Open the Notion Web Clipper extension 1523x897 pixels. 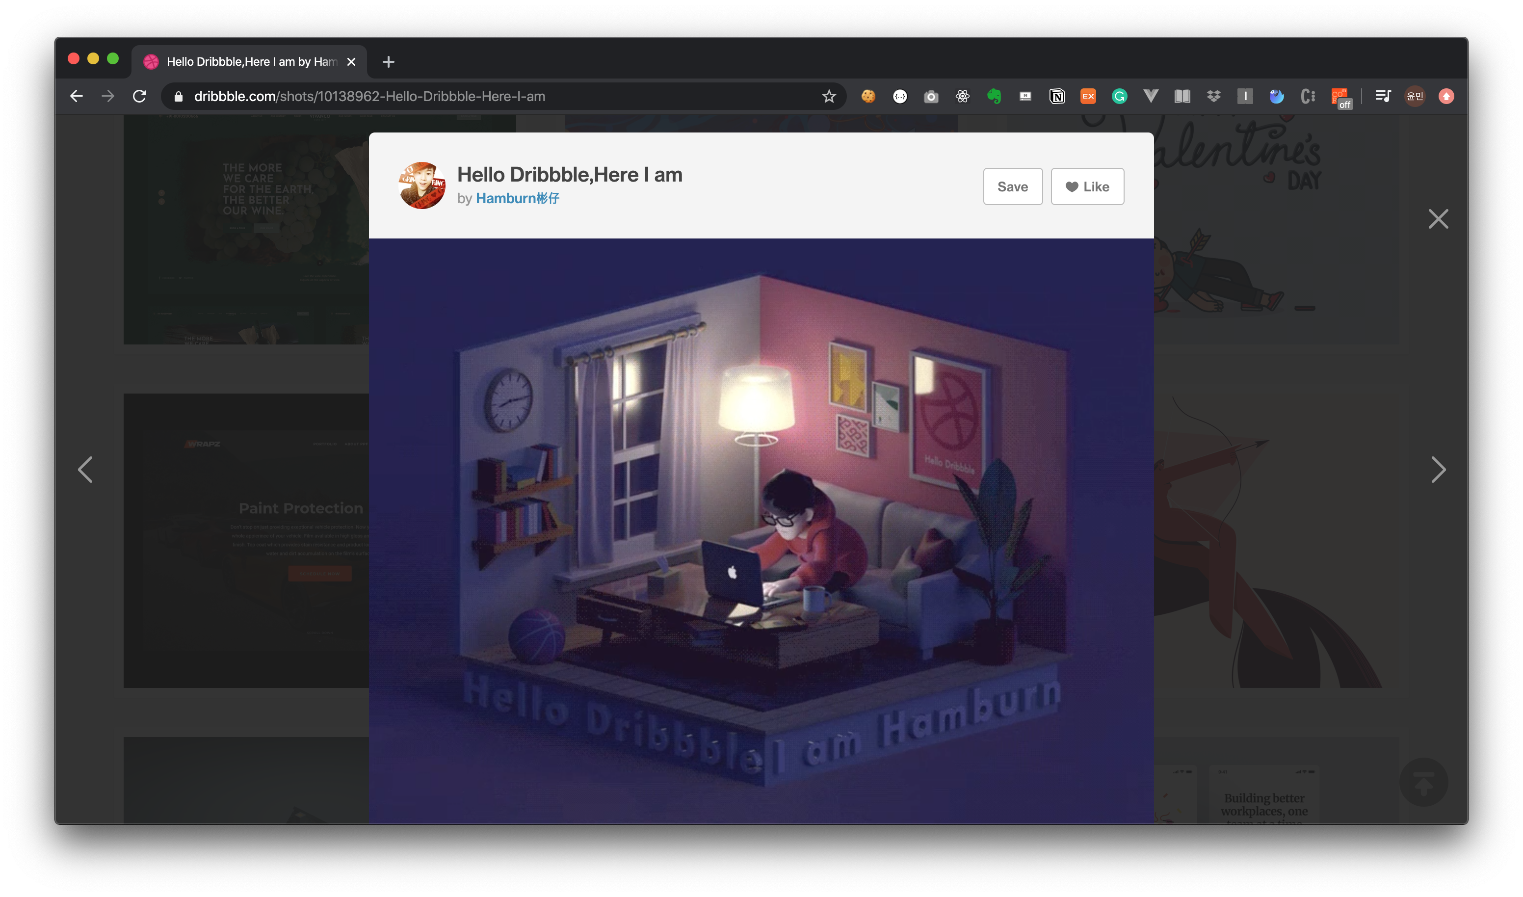[1056, 96]
